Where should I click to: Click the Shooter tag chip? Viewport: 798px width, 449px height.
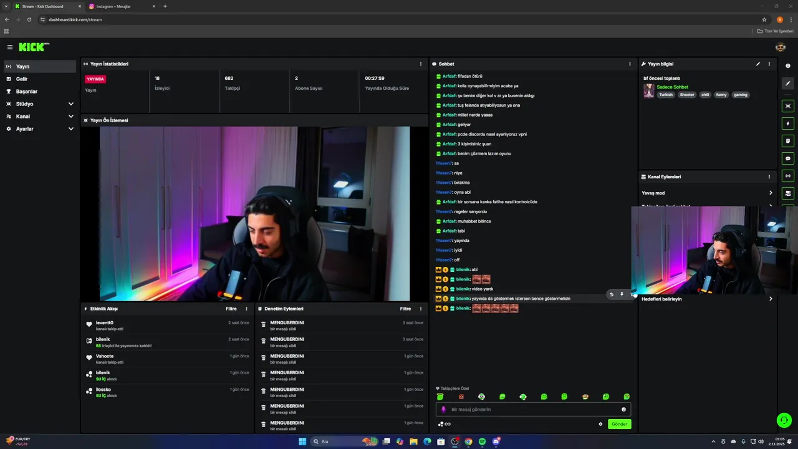coord(686,95)
